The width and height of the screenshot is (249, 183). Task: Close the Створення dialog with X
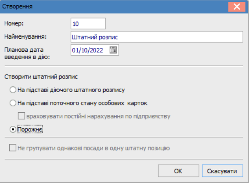coord(237,7)
